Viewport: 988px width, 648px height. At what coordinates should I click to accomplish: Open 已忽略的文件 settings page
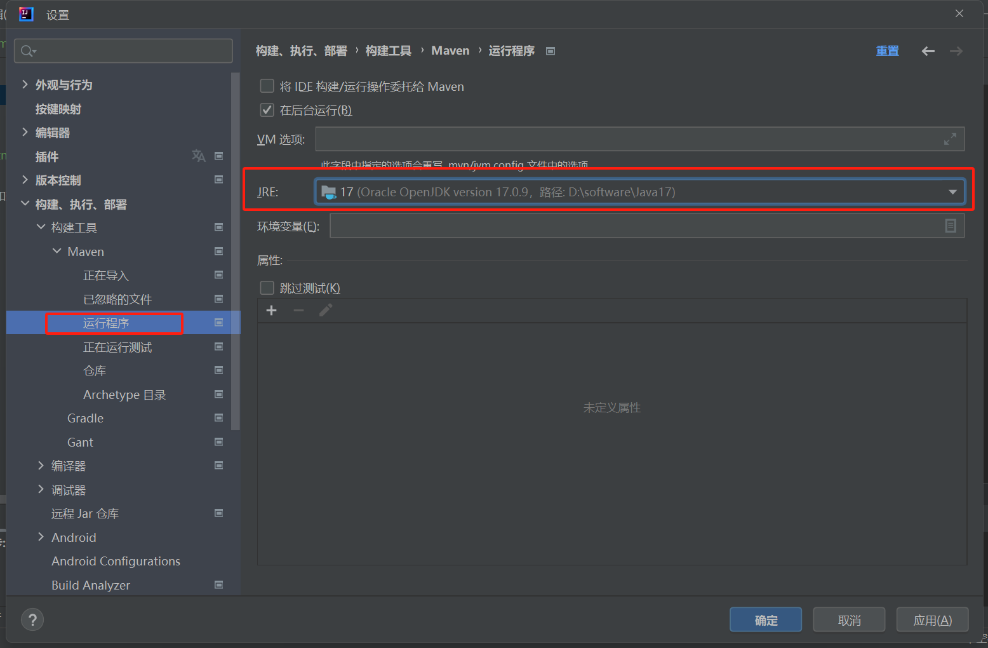pyautogui.click(x=117, y=299)
